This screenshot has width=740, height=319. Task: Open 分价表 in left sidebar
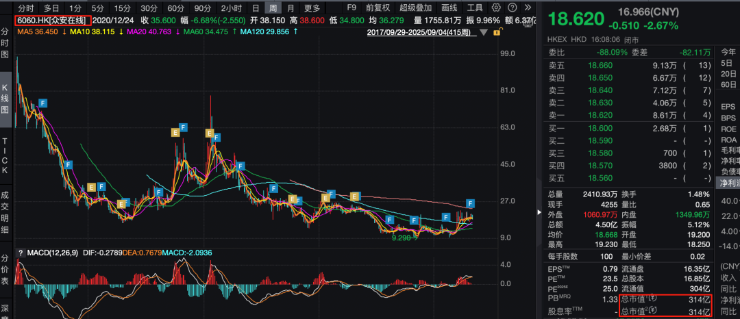coord(5,270)
